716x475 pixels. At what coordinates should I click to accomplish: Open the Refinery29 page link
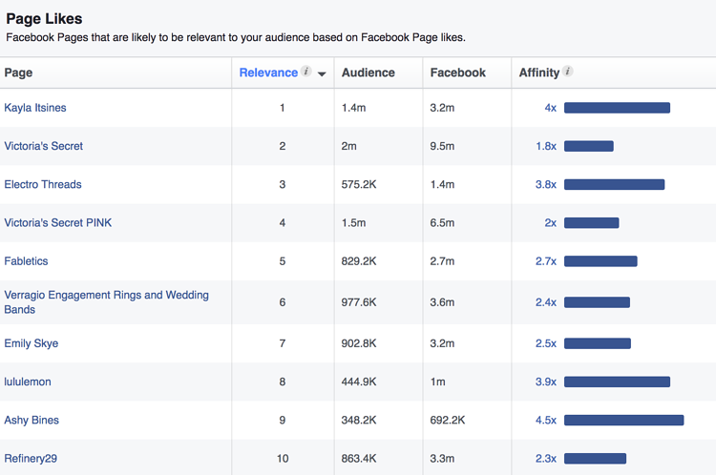[31, 458]
